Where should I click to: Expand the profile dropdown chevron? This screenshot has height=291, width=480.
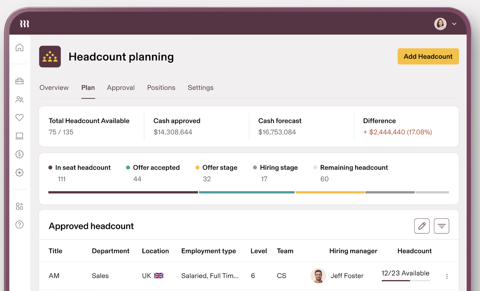[x=454, y=24]
